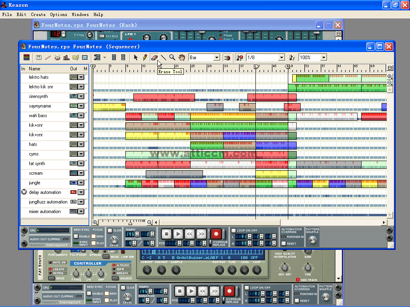Image resolution: width=410 pixels, height=307 pixels.
Task: Select the Erase tool
Action: point(154,58)
